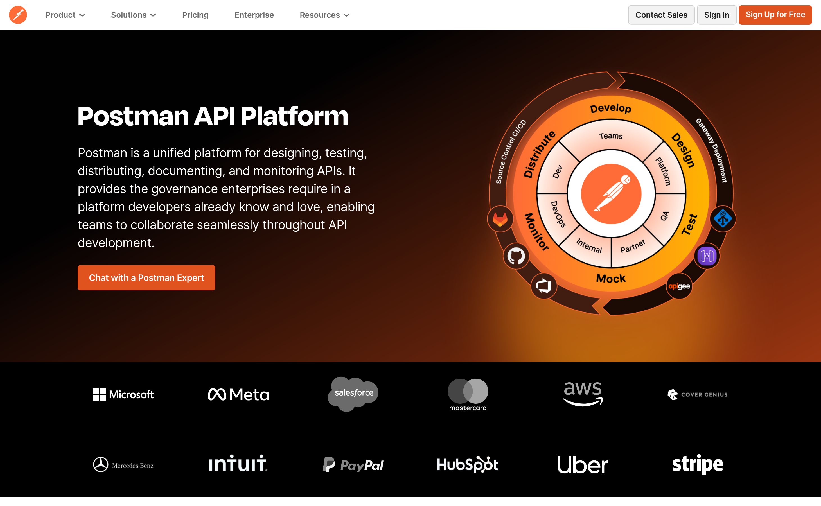
Task: Click the Monitor label on the wheel
Action: [537, 232]
